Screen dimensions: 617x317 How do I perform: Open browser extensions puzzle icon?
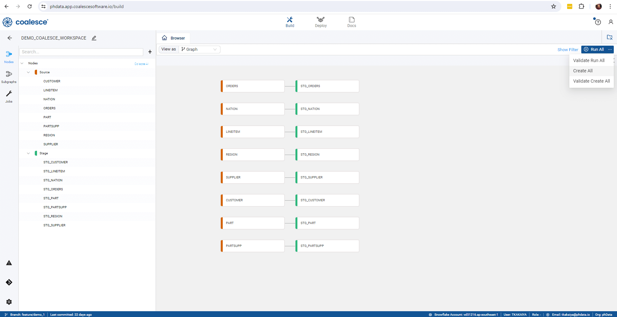(x=581, y=6)
